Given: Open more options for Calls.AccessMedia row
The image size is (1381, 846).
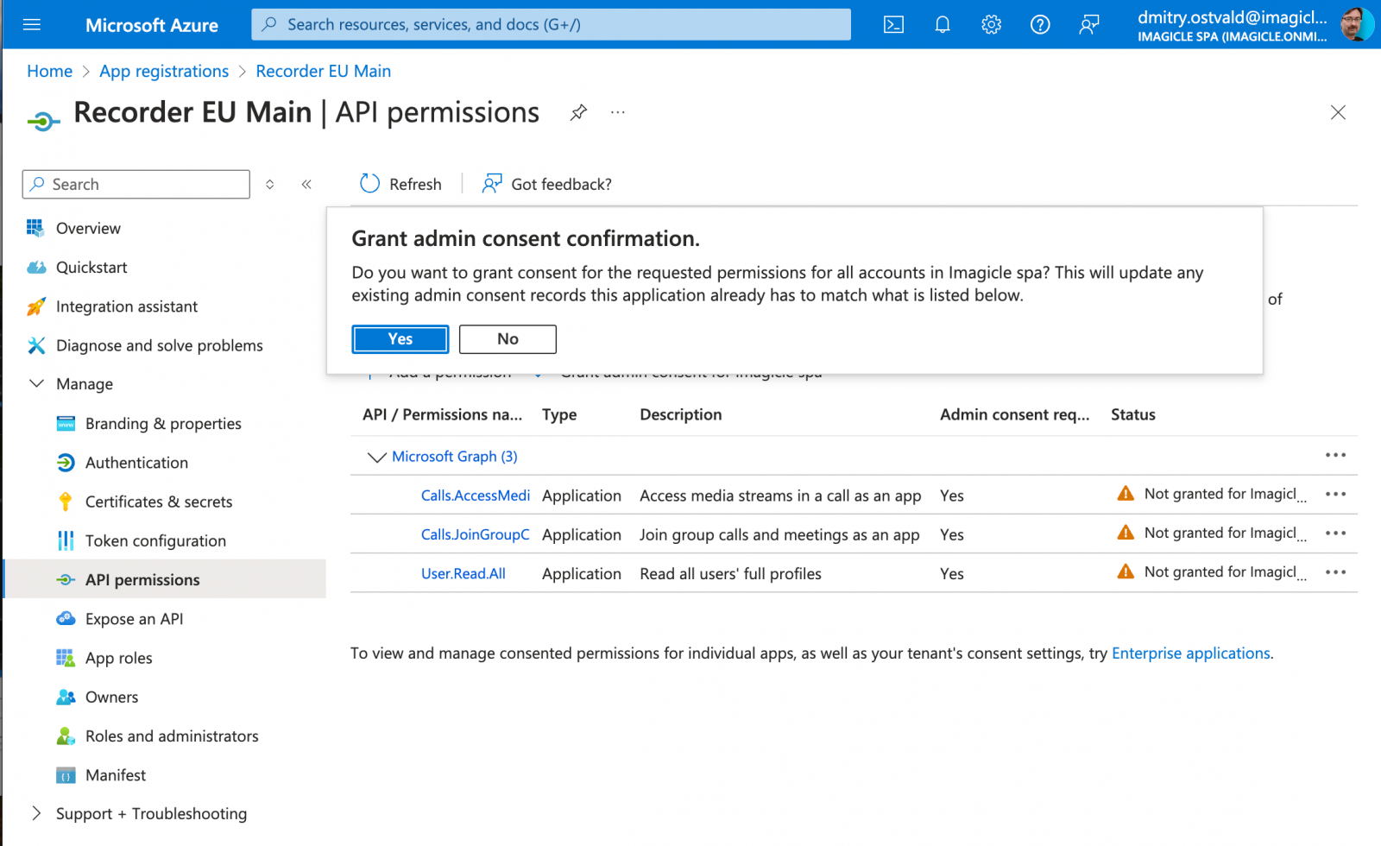Looking at the screenshot, I should 1335,495.
